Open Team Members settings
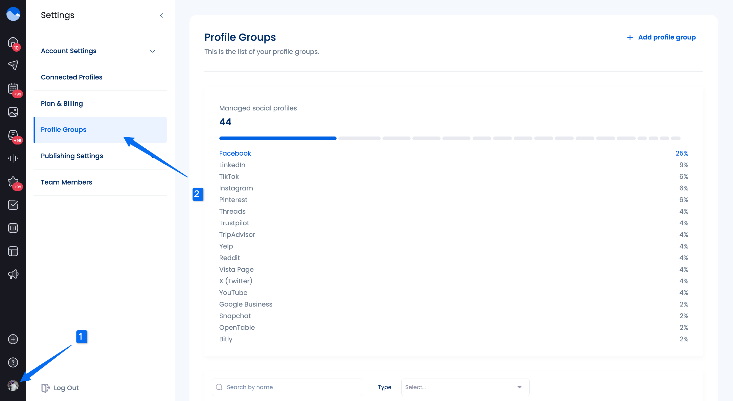The image size is (733, 401). click(x=100, y=182)
